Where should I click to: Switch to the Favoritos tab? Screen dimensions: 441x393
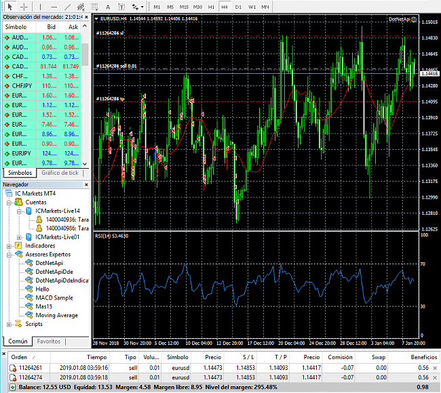pos(49,342)
